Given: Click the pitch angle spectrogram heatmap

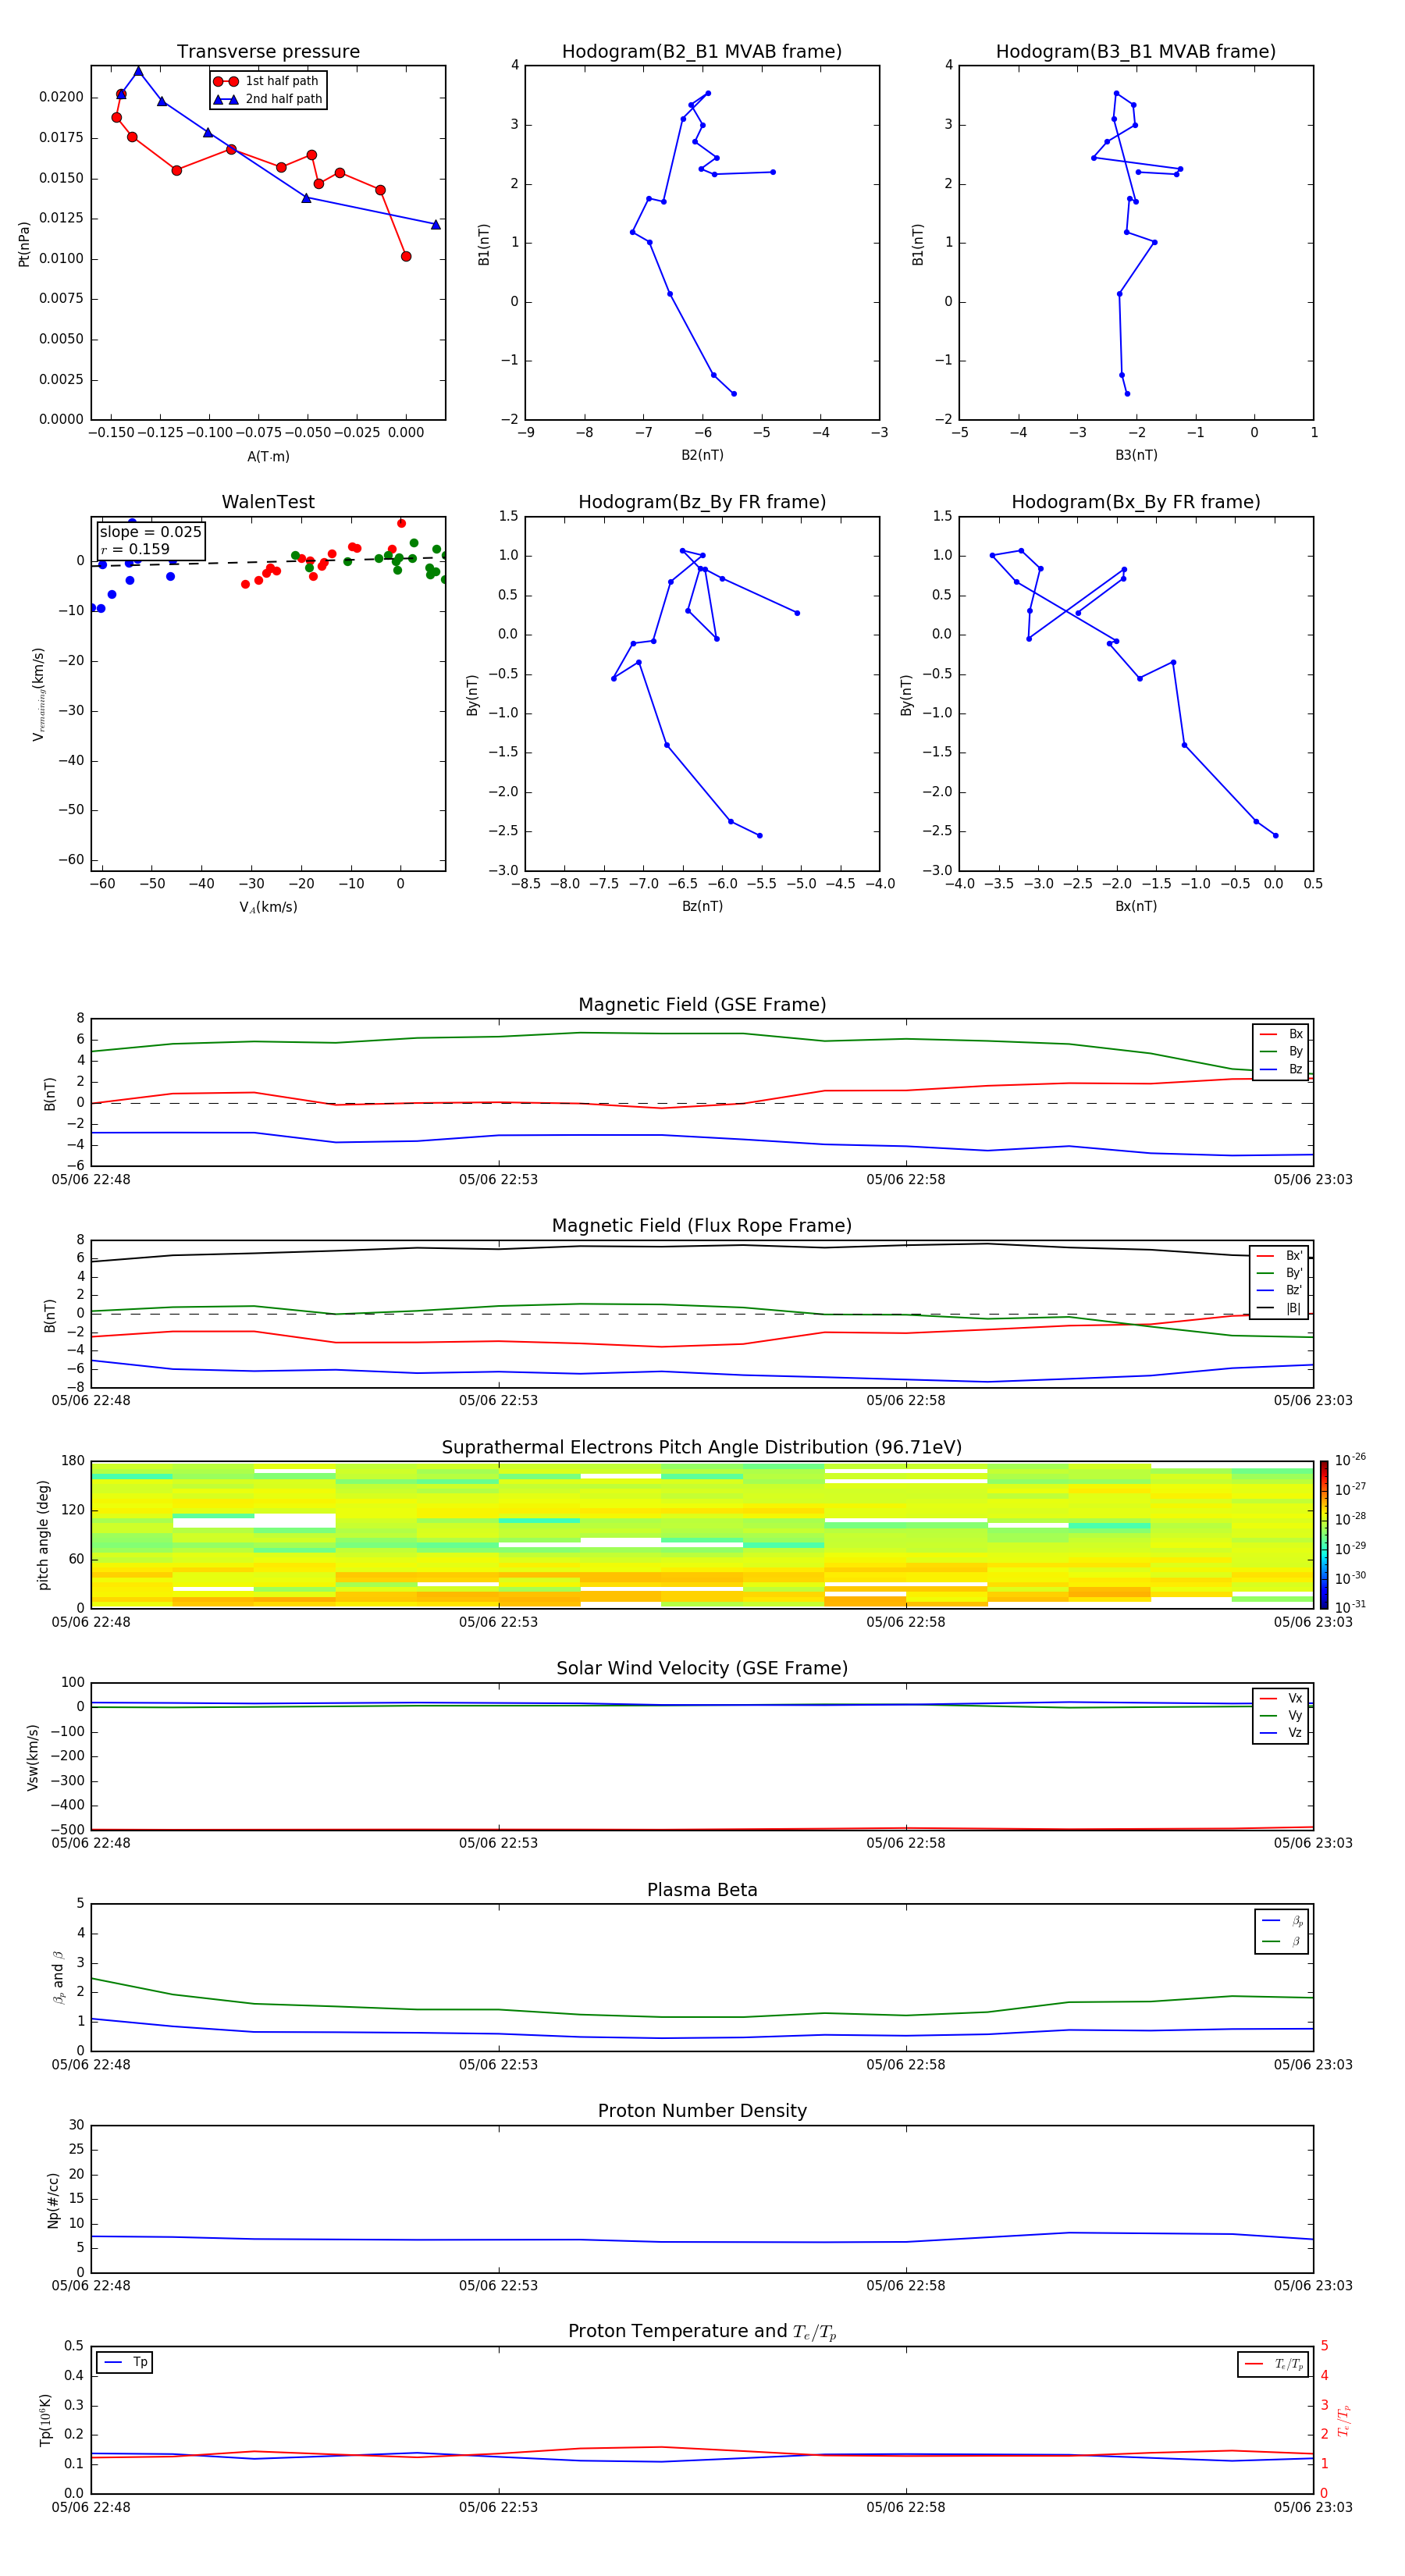Looking at the screenshot, I should point(702,1535).
